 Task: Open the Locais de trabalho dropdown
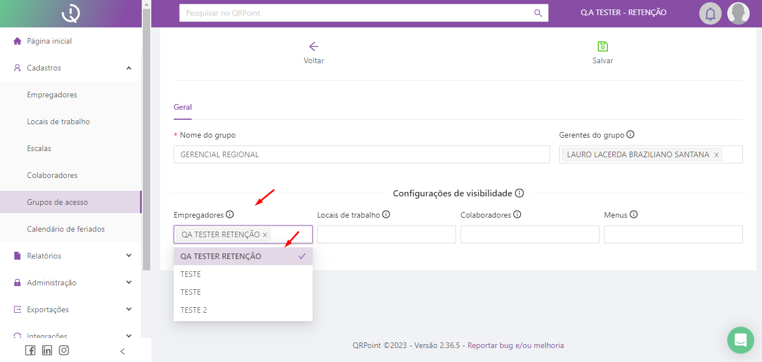click(x=386, y=234)
